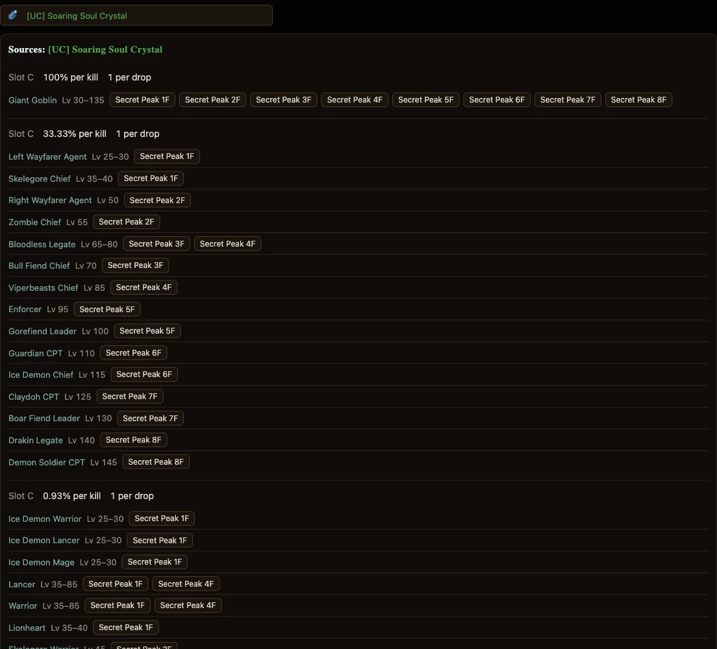Screen dimensions: 717x649
Task: Click Bloodless Legate's Secret Peak 4F tag
Action: [228, 244]
